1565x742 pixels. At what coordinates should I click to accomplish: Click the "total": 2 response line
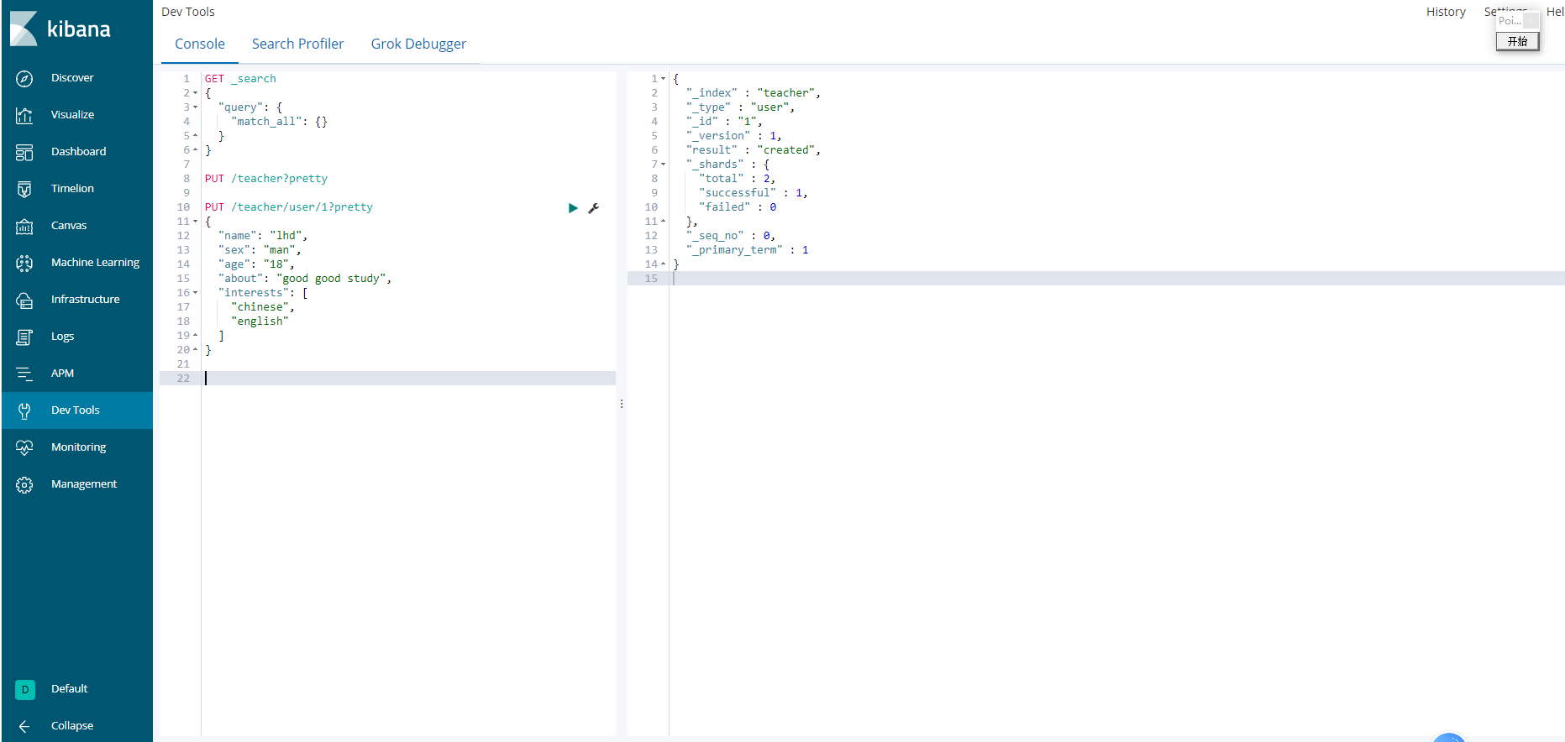tap(738, 179)
